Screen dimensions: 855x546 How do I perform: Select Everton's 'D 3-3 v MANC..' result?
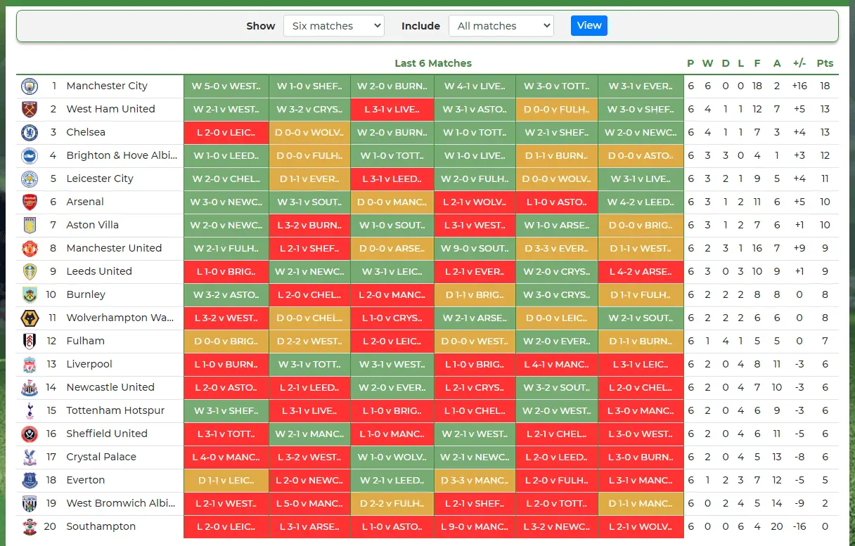coord(475,481)
